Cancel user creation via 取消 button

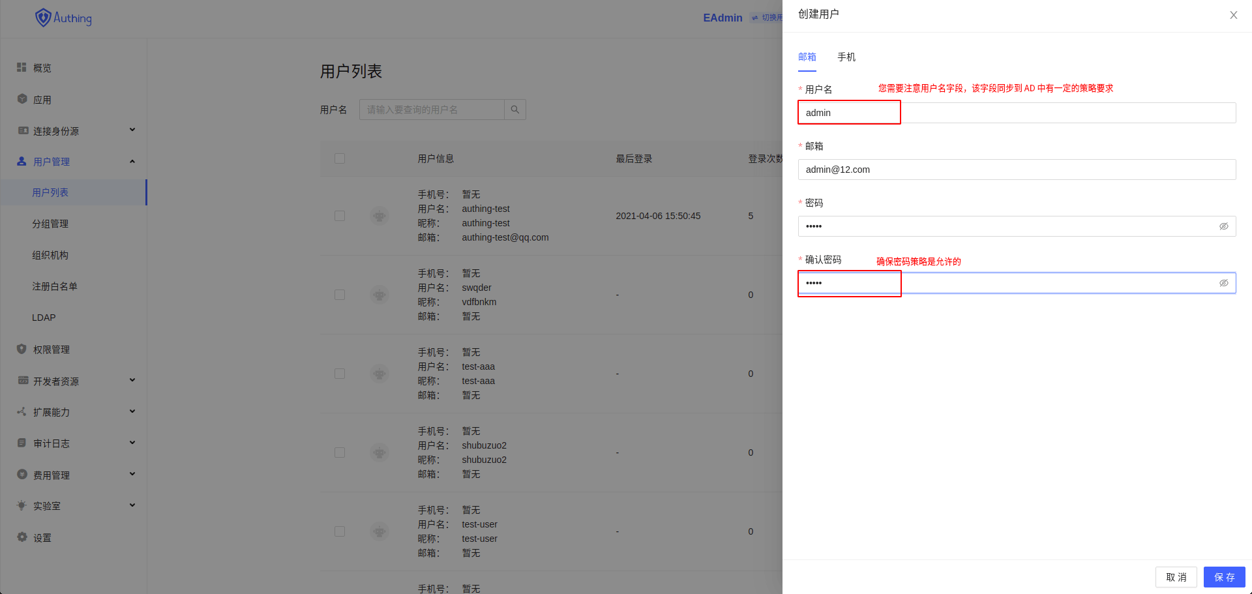click(x=1176, y=576)
